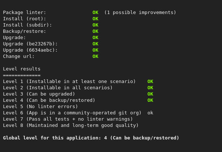Viewport: 222px width, 152px height.
Task: Select the OK status for Install (subdir)
Action: (x=95, y=25)
